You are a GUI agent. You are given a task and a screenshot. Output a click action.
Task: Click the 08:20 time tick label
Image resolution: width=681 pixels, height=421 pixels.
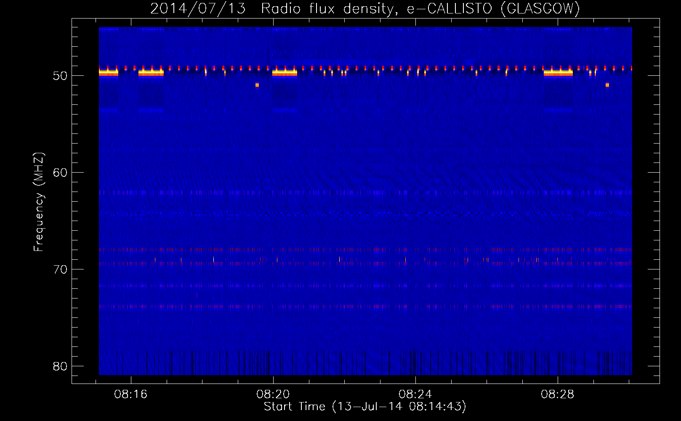(273, 394)
